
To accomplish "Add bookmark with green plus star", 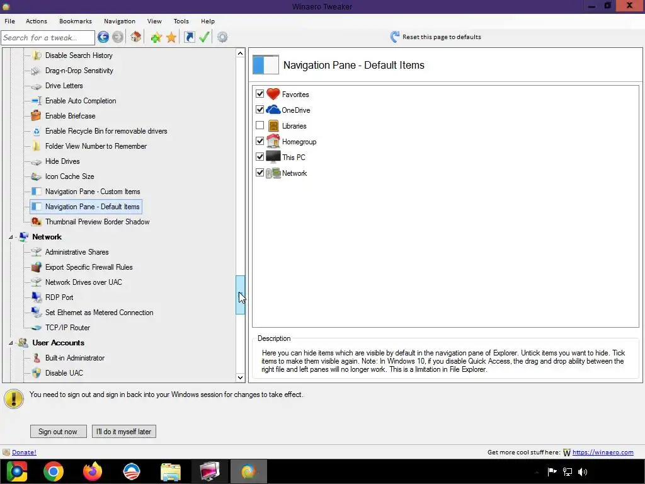I will click(x=156, y=37).
